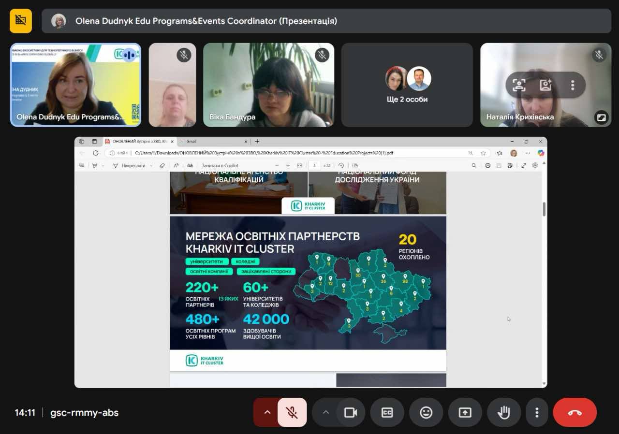Close the Gmail tab
This screenshot has height=434, width=619.
pyautogui.click(x=246, y=142)
